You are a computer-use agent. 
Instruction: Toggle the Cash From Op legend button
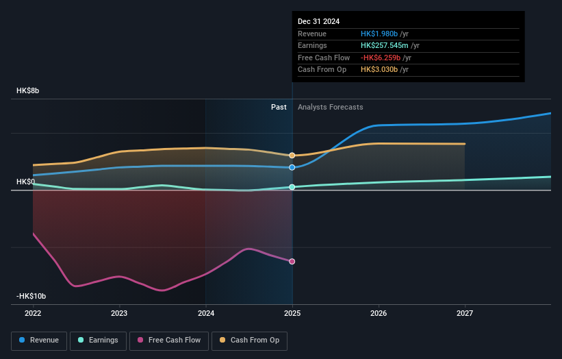pos(249,341)
